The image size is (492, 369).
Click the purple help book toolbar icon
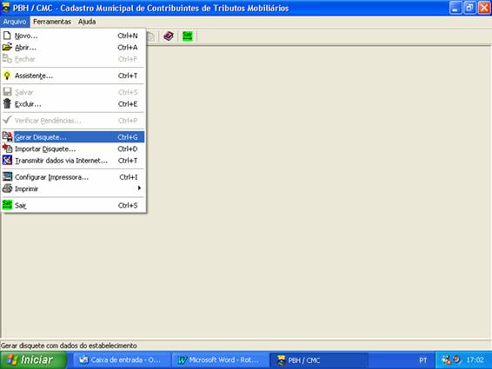(169, 36)
